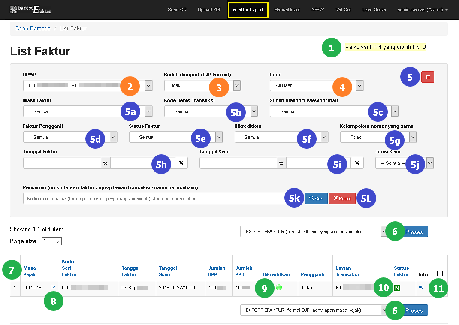Click the red hash filter toggle button
Viewport: 459px width, 325px height.
pos(427,77)
